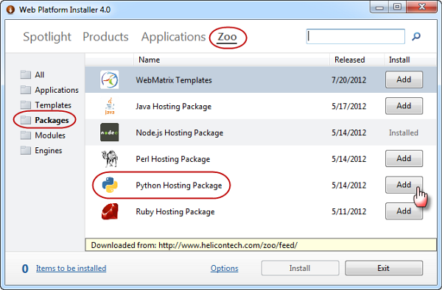Select the All category label
The width and height of the screenshot is (442, 290).
(40, 74)
